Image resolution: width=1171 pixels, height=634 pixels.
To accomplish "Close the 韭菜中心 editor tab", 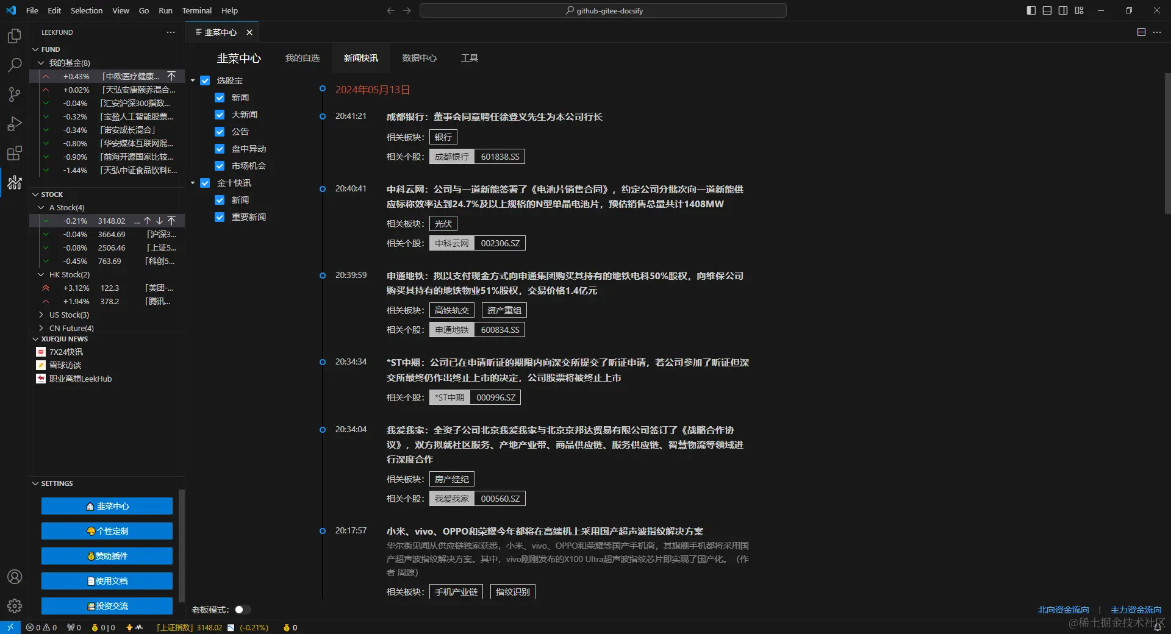I will [249, 32].
